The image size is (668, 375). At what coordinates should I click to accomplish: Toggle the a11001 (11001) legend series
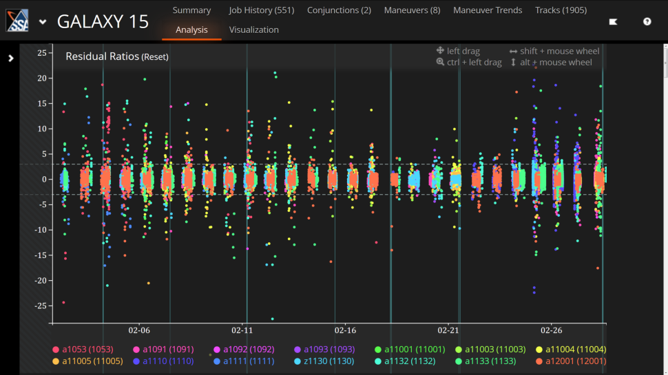click(410, 350)
